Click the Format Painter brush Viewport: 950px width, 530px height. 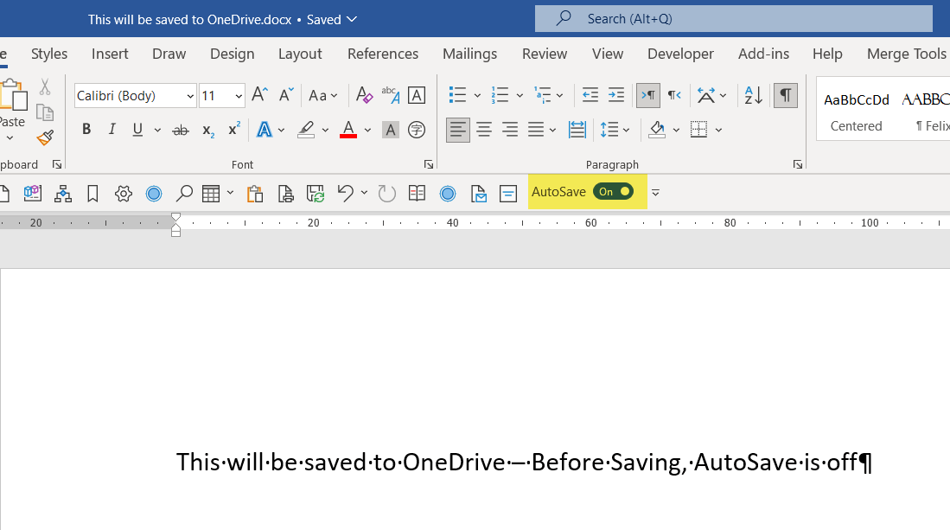coord(45,138)
